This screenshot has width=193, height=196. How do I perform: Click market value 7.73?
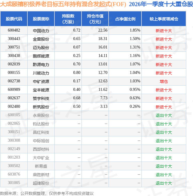[x=104, y=98]
